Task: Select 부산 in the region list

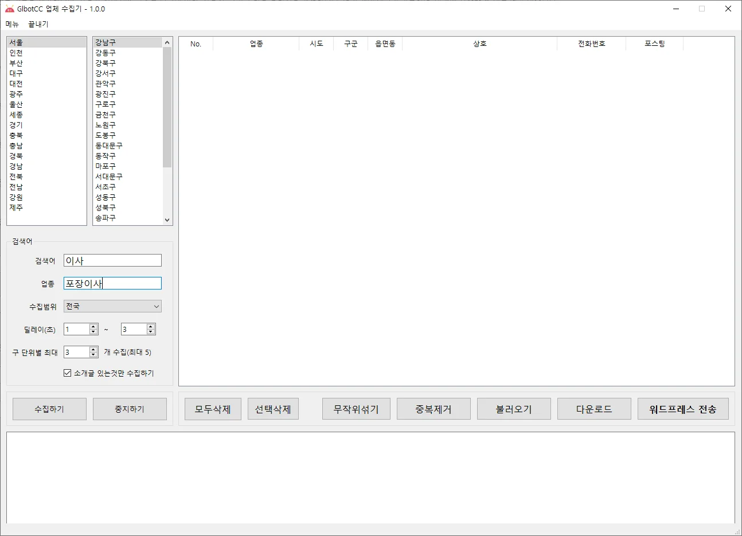Action: click(46, 63)
